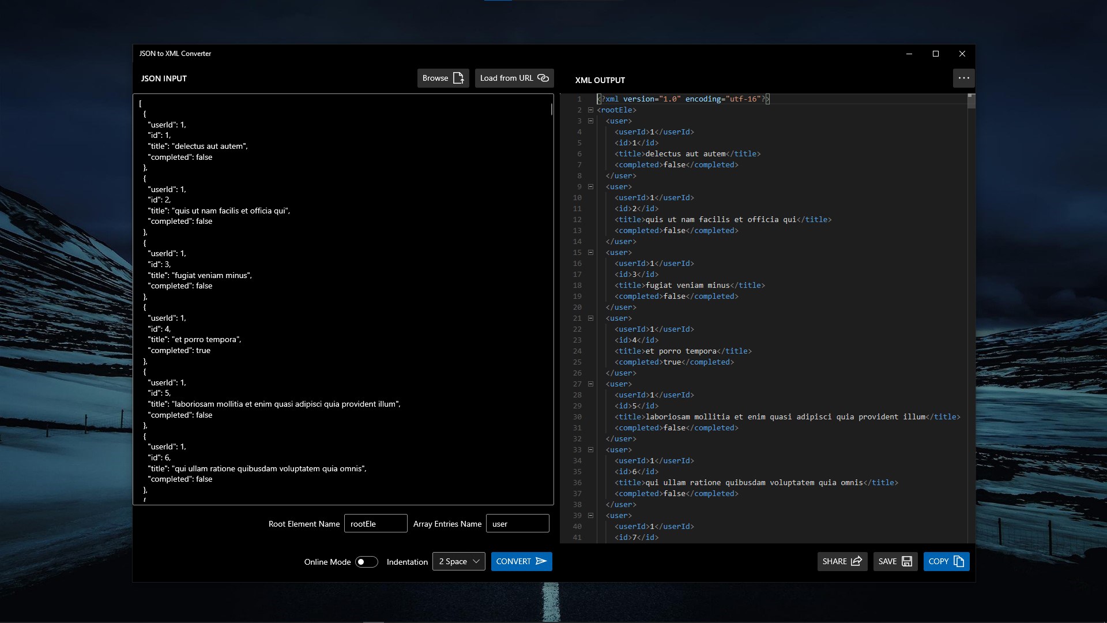Collapse the user node on line 33

click(590, 450)
